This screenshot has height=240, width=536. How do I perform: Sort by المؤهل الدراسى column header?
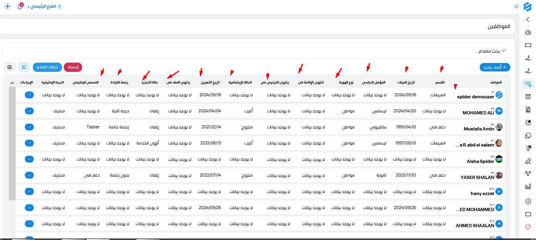coord(374,82)
